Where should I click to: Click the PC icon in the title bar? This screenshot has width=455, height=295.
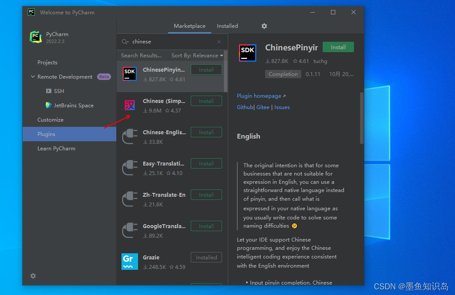(x=31, y=12)
